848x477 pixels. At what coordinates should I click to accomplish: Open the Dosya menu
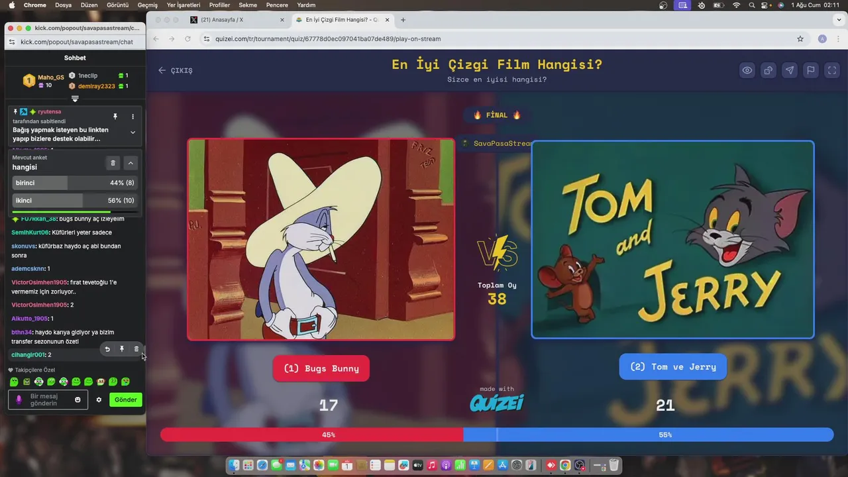63,5
